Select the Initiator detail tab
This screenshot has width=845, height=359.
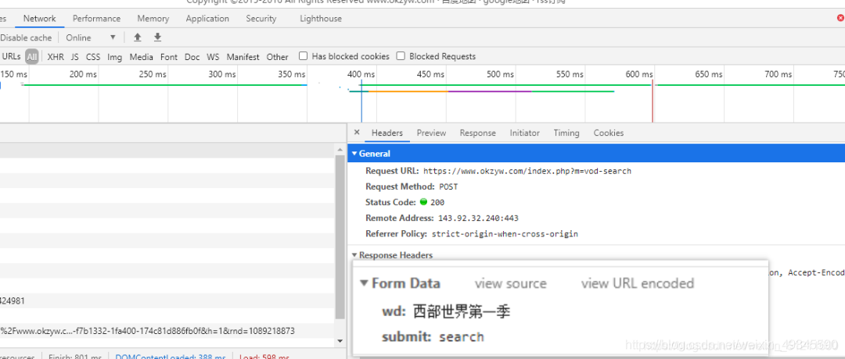point(524,133)
